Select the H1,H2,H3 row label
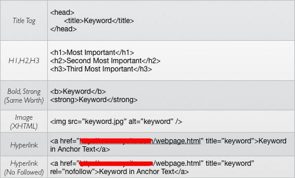This screenshot has height=178, width=295. [x=24, y=60]
